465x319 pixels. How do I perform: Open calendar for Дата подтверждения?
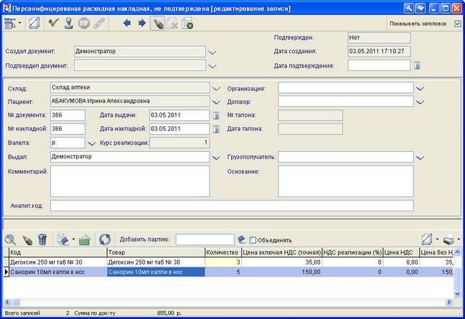point(417,65)
